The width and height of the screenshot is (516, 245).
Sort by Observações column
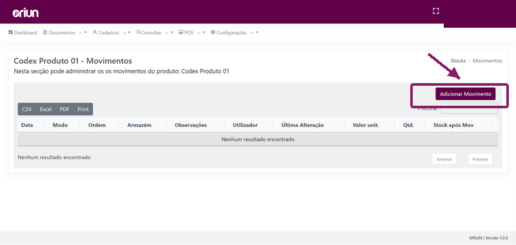[201, 125]
